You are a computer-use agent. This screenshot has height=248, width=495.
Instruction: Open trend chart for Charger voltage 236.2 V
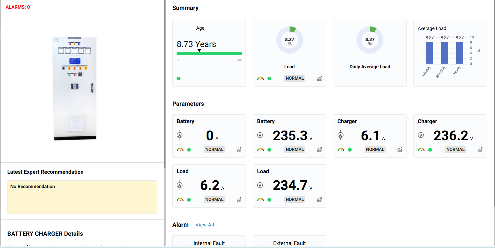coord(480,150)
